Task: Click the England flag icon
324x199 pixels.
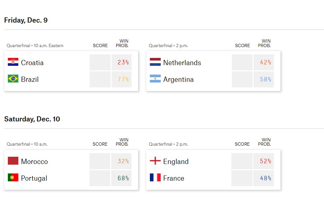Action: (x=155, y=161)
